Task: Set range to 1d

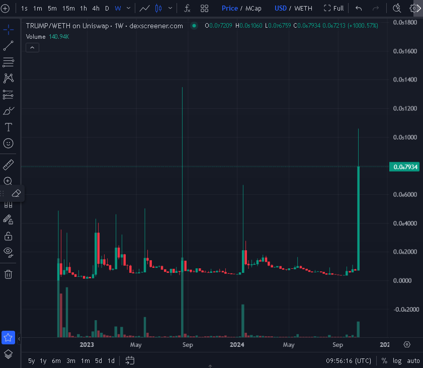Action: pyautogui.click(x=111, y=361)
